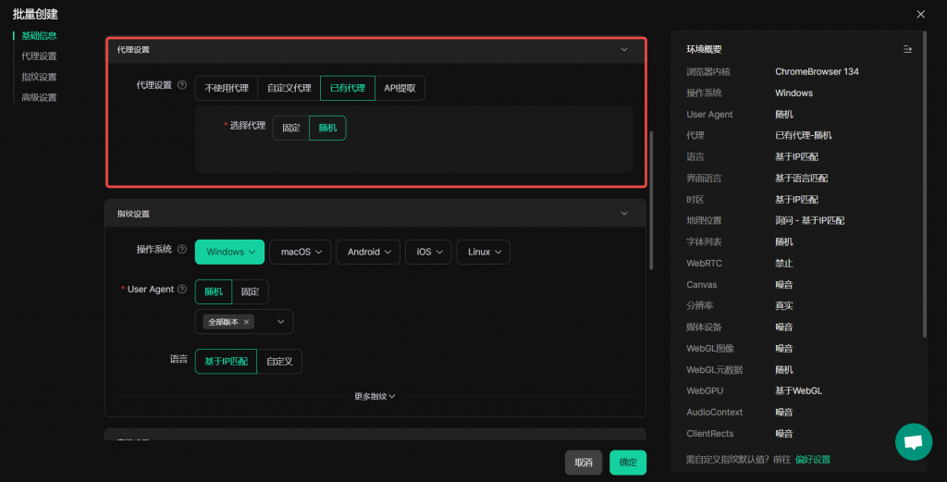
Task: Open the 偏好设置 link
Action: tap(813, 460)
